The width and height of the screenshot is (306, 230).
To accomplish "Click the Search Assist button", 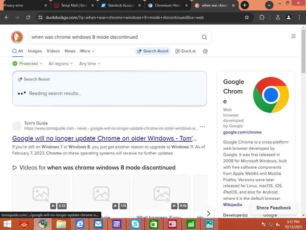I will point(153,51).
